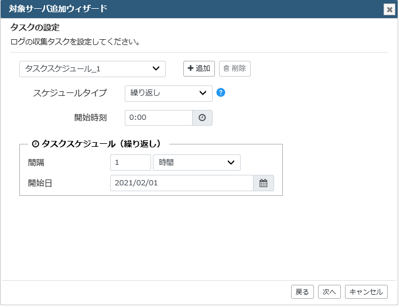The height and width of the screenshot is (307, 400).
Task: Click the plus icon on 追加 button
Action: (x=190, y=68)
